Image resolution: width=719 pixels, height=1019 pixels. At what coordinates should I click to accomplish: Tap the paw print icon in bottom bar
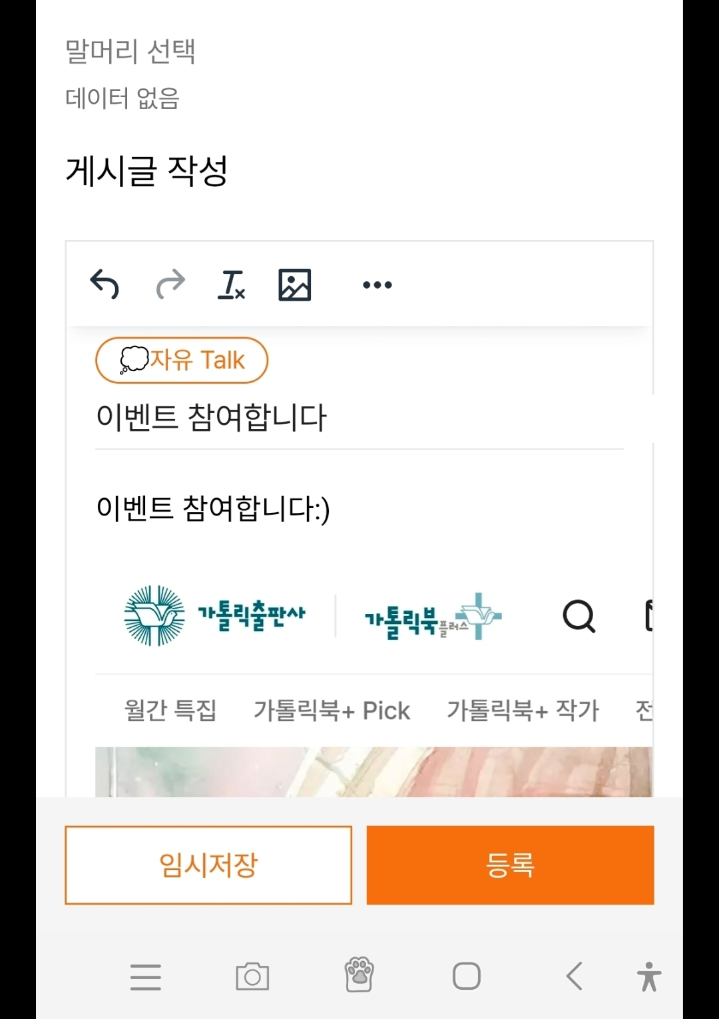(x=359, y=975)
